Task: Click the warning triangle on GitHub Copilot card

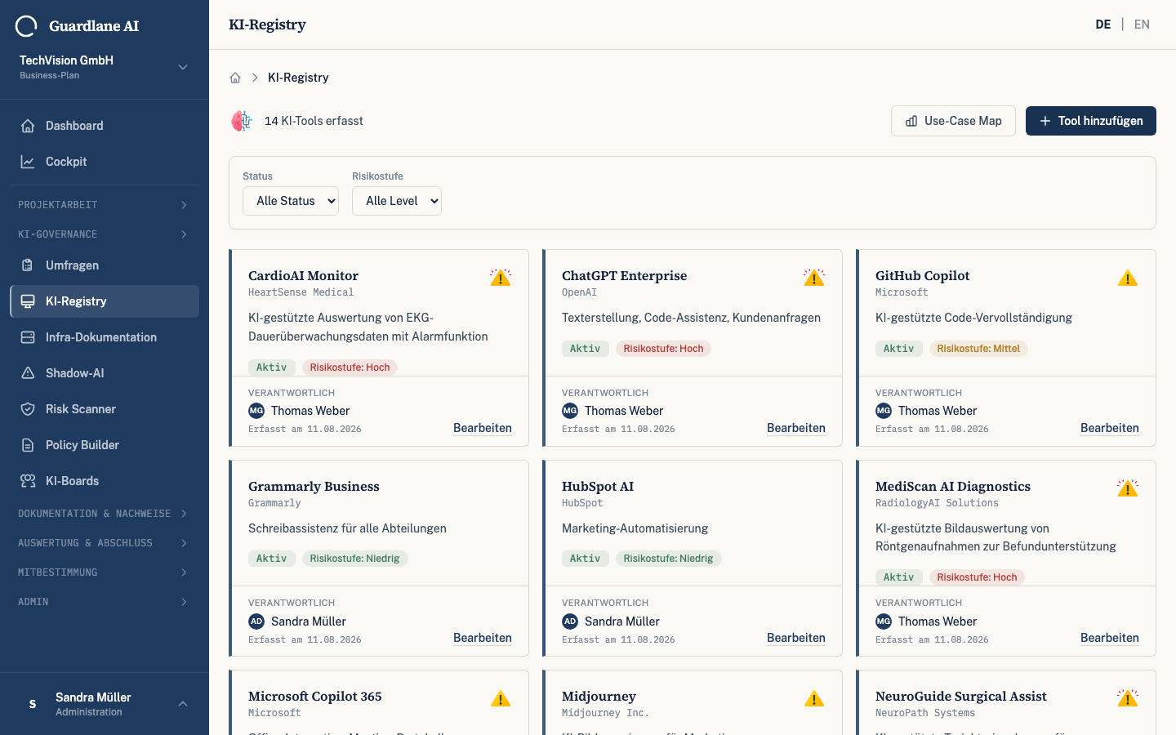Action: [x=1128, y=278]
